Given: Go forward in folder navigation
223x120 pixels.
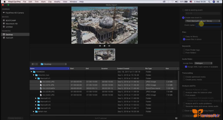Looking at the screenshot, I should [x=37, y=64].
